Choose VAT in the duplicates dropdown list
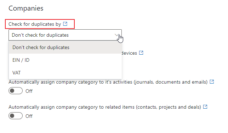The width and height of the screenshot is (228, 133). pyautogui.click(x=65, y=73)
